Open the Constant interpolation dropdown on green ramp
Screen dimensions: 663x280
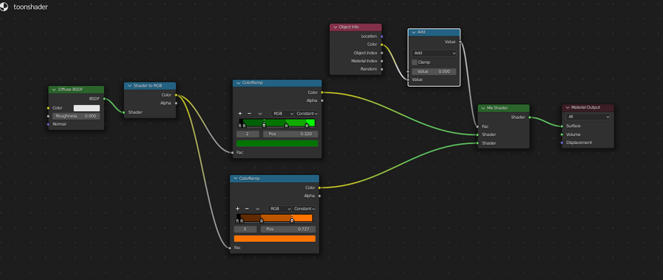click(306, 113)
